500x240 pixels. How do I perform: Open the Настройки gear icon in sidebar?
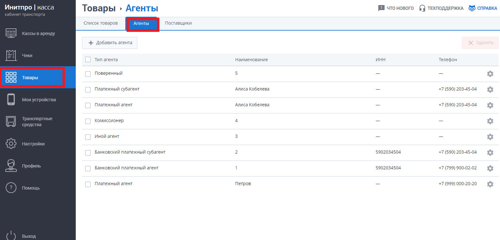(11, 143)
